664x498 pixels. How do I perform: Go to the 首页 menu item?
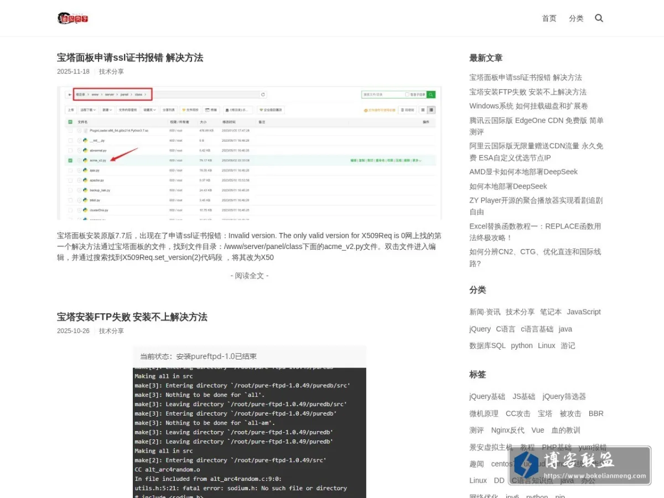click(549, 18)
